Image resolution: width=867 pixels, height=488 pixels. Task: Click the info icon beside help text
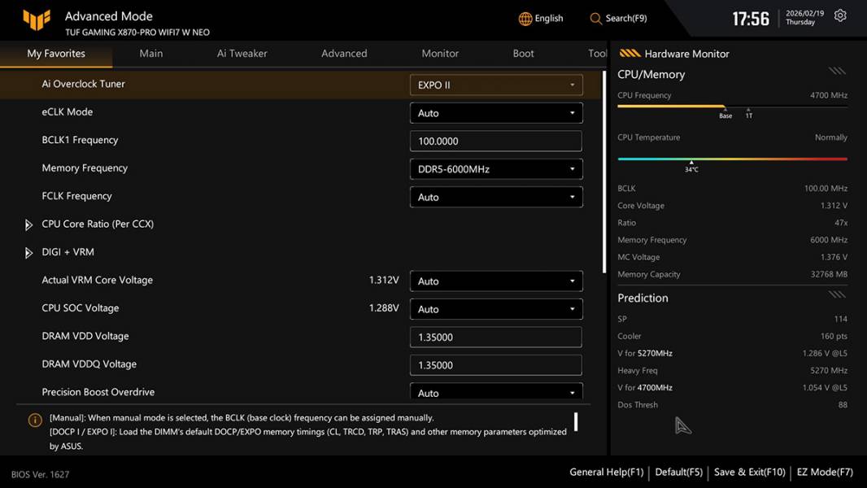(35, 420)
